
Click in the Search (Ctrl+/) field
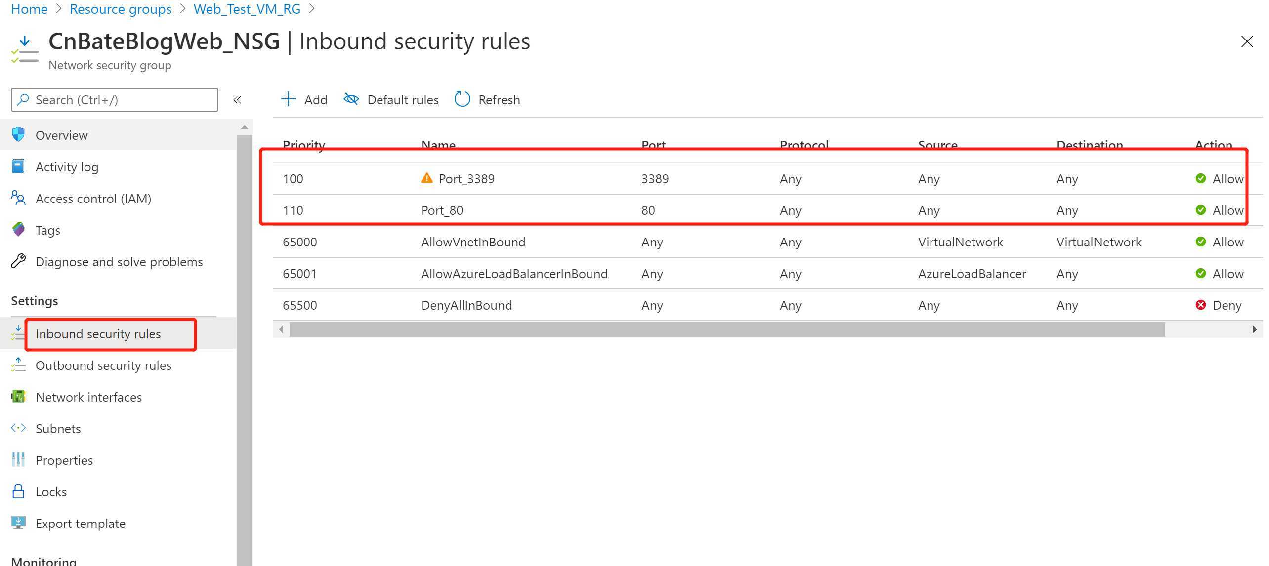point(115,100)
